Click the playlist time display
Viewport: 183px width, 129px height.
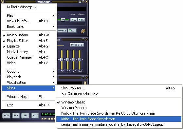click(48, 114)
